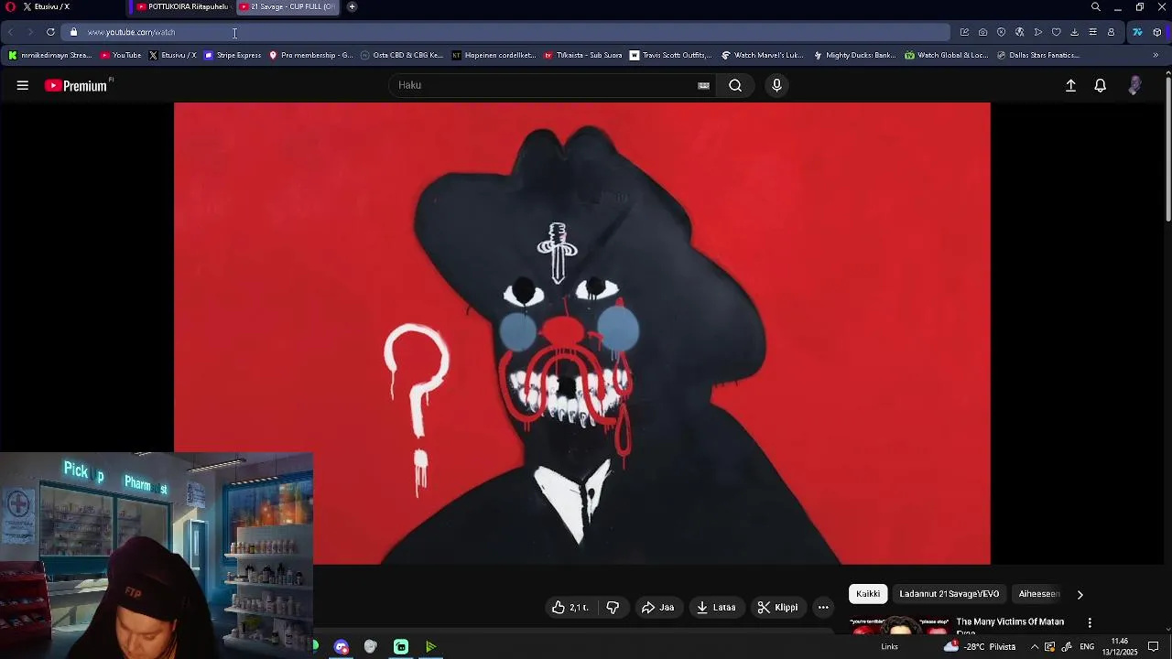Show next filter chips with right arrow
The height and width of the screenshot is (659, 1172).
click(x=1080, y=594)
